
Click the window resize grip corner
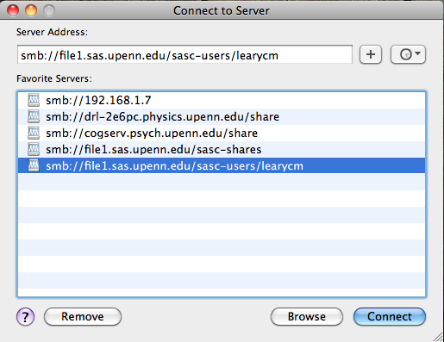438,336
